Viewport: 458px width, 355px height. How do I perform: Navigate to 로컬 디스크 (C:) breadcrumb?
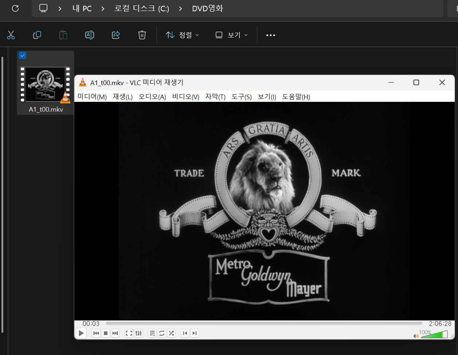coord(142,8)
